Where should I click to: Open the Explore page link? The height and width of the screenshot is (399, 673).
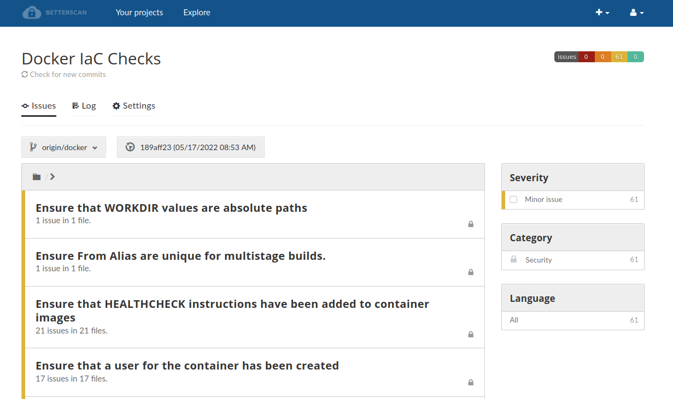click(197, 13)
